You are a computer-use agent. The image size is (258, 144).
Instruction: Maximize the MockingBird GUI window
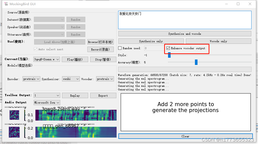pyautogui.click(x=238, y=4)
